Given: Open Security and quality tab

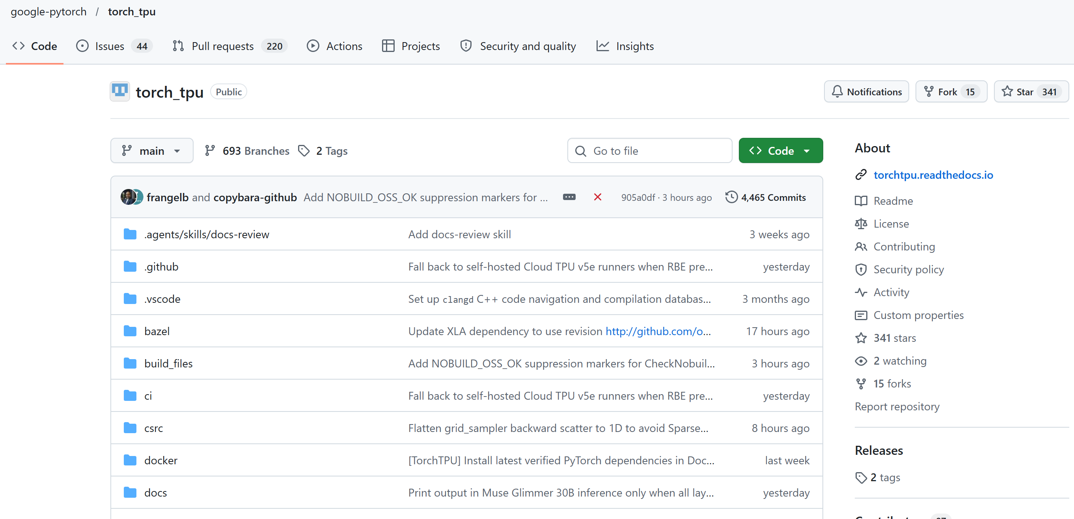Looking at the screenshot, I should pos(518,46).
